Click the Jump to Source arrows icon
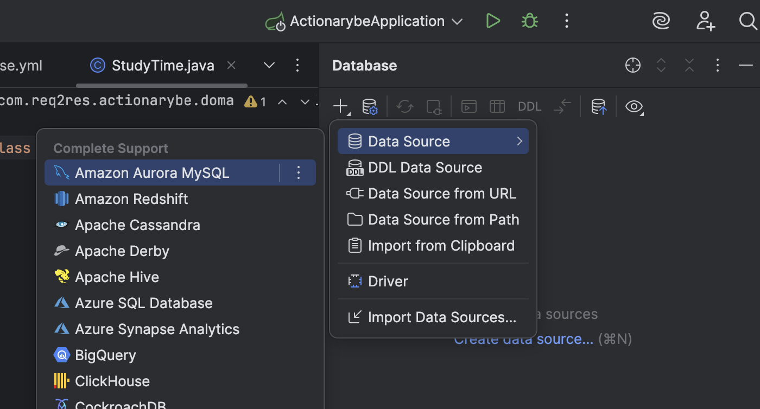Screen dimensions: 760x409 click(x=562, y=106)
